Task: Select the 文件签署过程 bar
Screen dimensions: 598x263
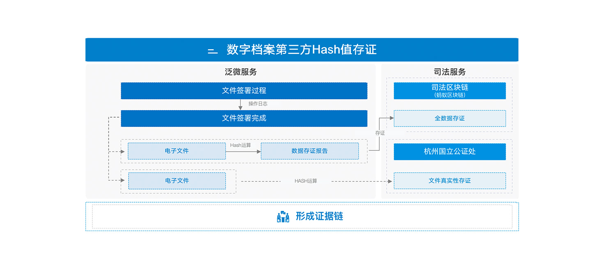Action: click(x=244, y=90)
